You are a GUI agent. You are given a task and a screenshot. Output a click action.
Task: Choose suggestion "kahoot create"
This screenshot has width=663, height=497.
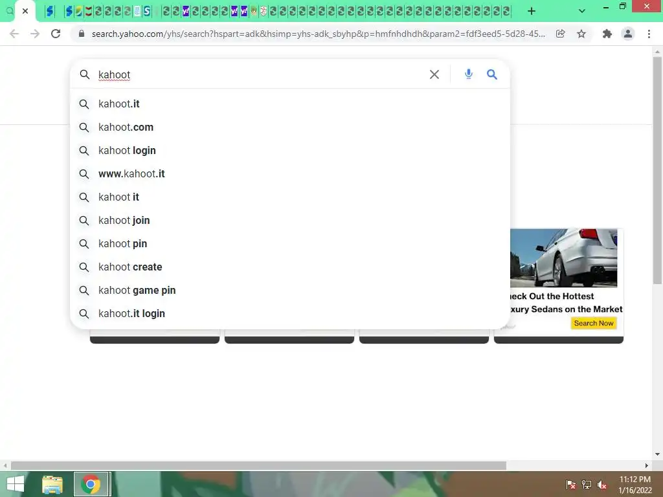click(x=289, y=267)
